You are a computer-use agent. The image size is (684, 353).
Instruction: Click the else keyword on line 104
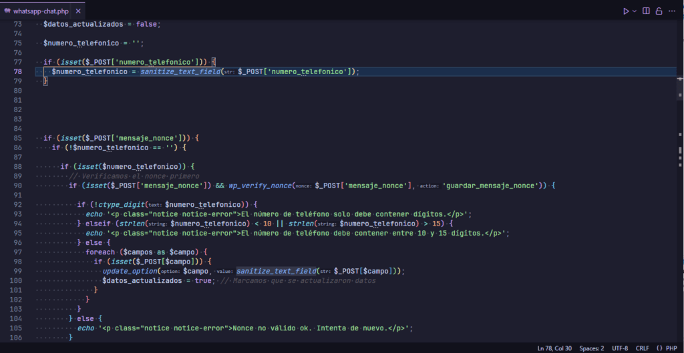pos(85,318)
